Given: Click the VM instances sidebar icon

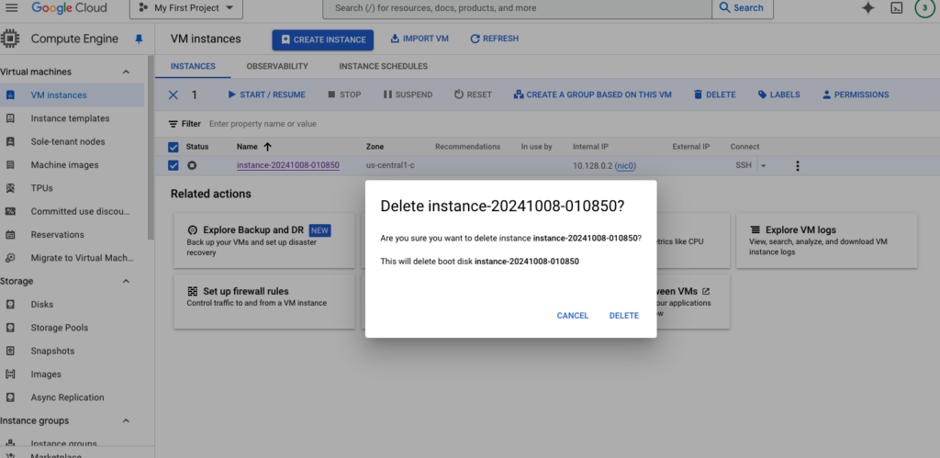Looking at the screenshot, I should pos(10,95).
